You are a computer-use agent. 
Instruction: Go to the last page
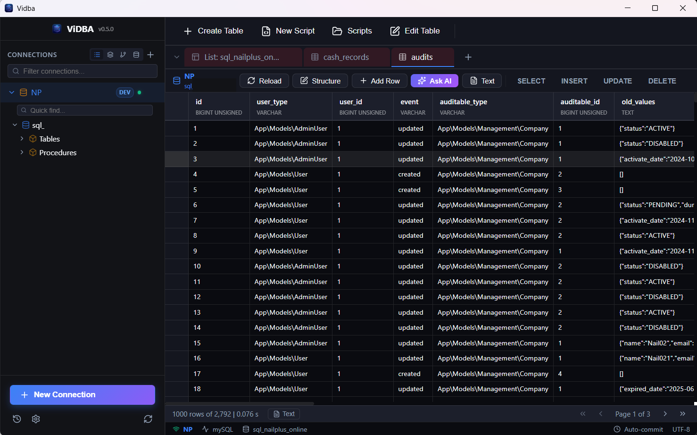pos(682,414)
